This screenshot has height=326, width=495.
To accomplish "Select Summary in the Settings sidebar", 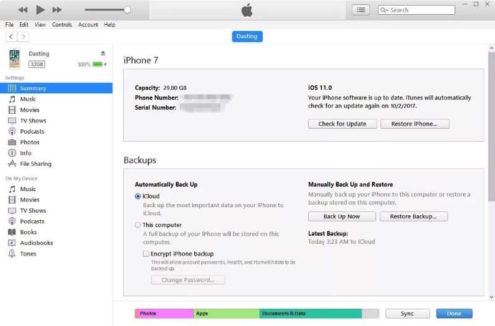I will tap(56, 88).
